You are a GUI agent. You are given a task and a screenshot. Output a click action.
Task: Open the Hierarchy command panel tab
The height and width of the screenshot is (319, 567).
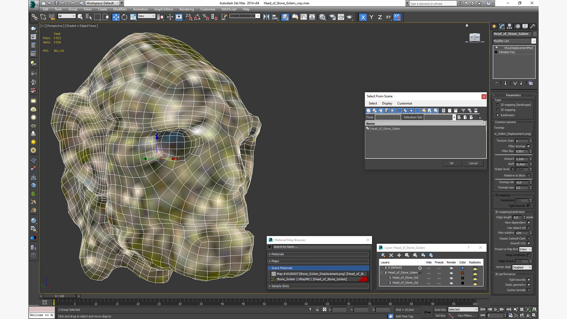coord(509,26)
